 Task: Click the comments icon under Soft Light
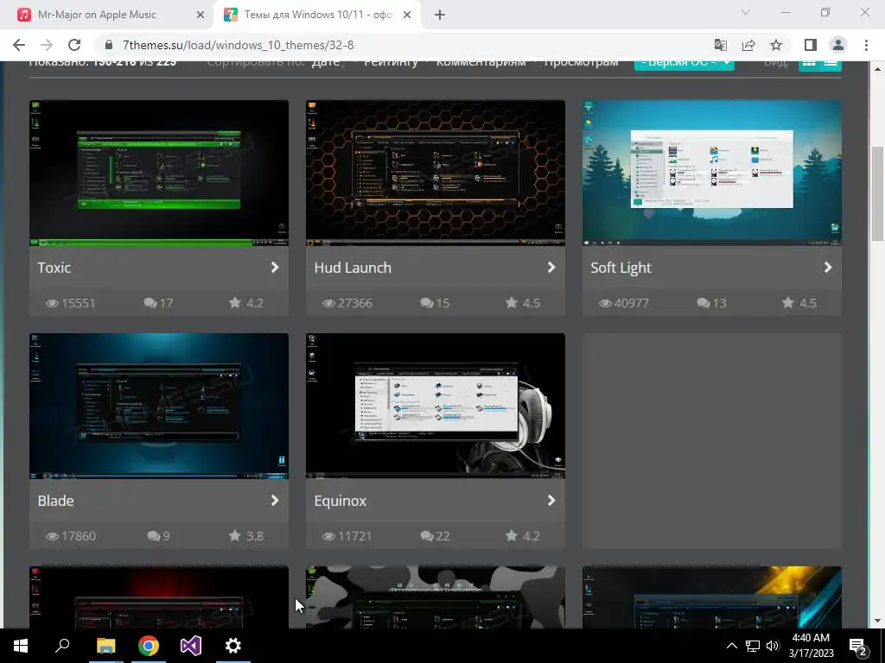(704, 303)
